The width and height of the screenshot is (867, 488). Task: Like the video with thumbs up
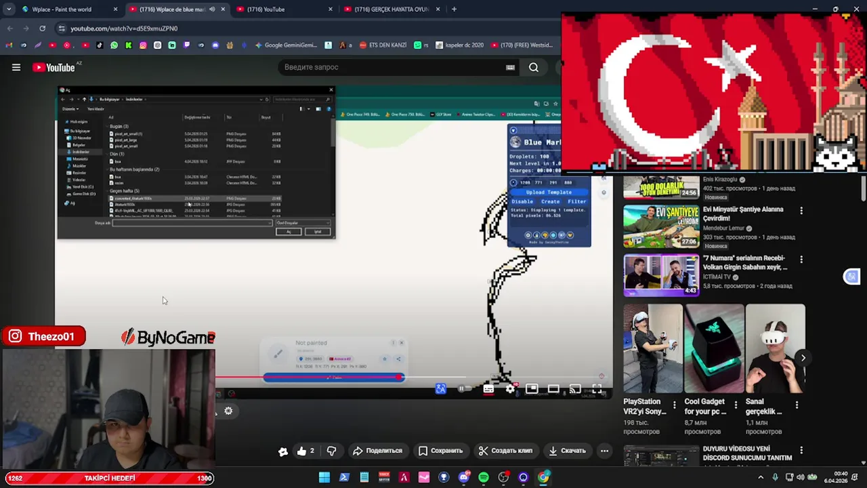[x=306, y=451]
